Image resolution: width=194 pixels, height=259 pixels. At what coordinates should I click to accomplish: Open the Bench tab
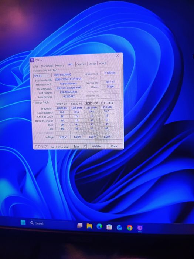click(x=92, y=64)
